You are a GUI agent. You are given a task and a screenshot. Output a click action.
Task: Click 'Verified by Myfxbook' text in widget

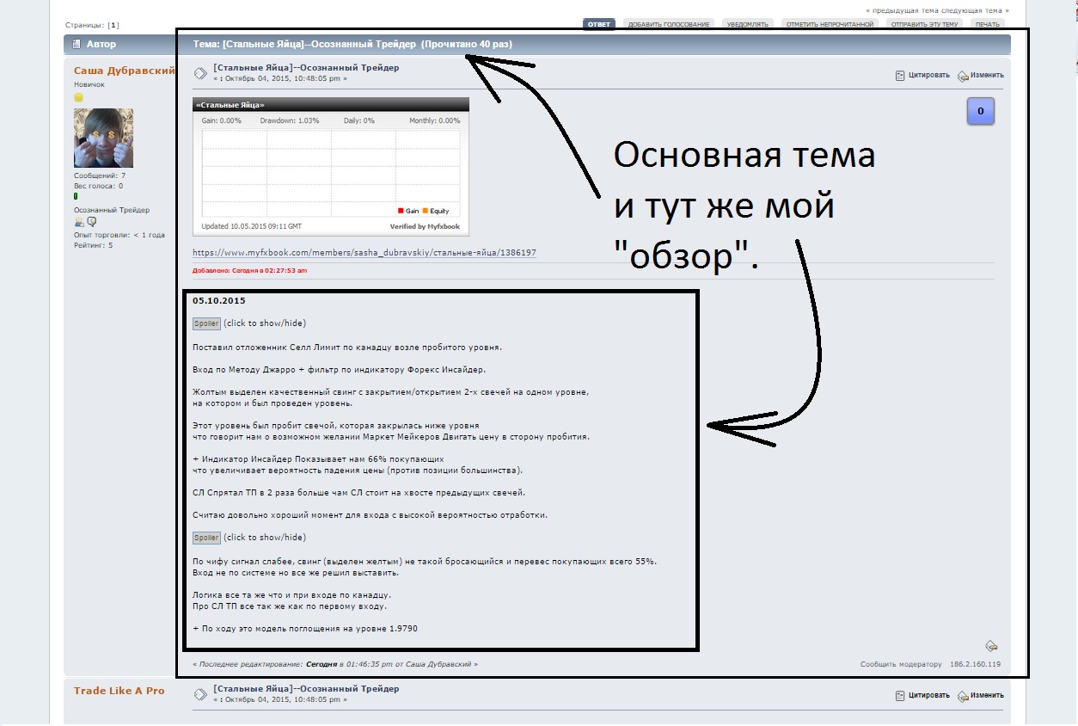pyautogui.click(x=425, y=226)
